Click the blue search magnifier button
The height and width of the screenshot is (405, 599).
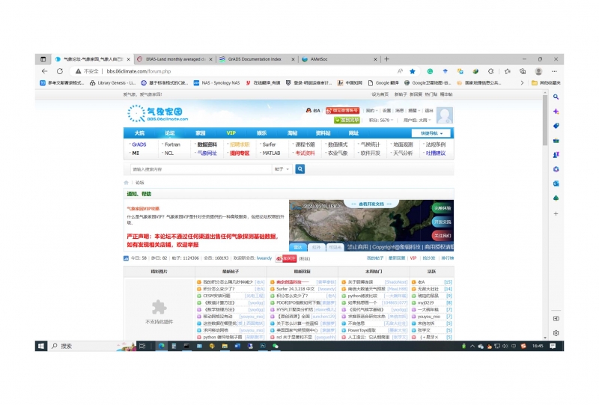pyautogui.click(x=300, y=169)
